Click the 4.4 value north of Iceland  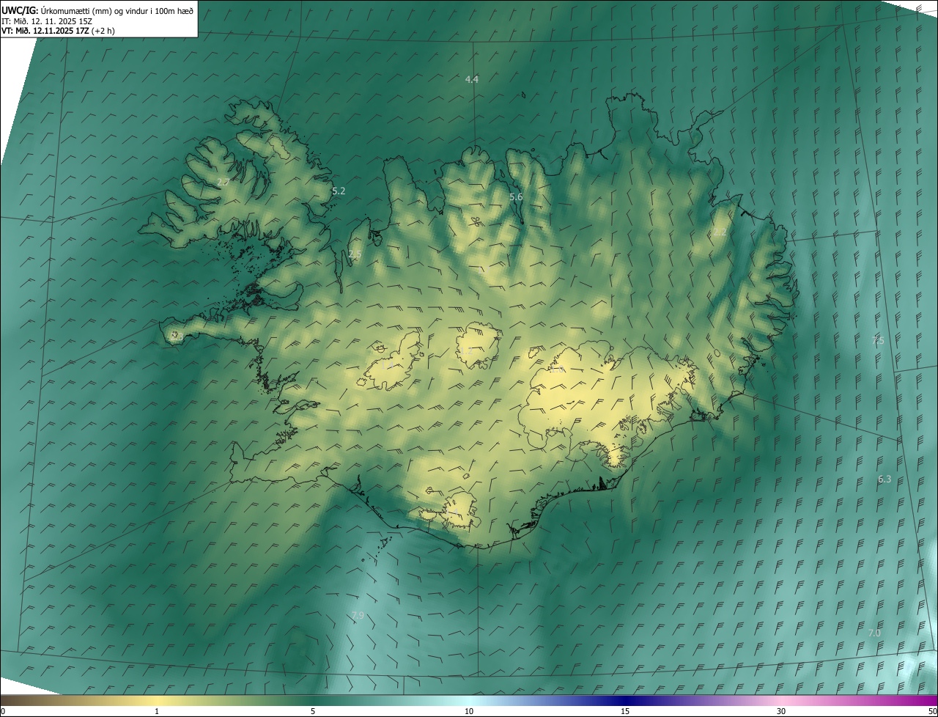tap(472, 79)
